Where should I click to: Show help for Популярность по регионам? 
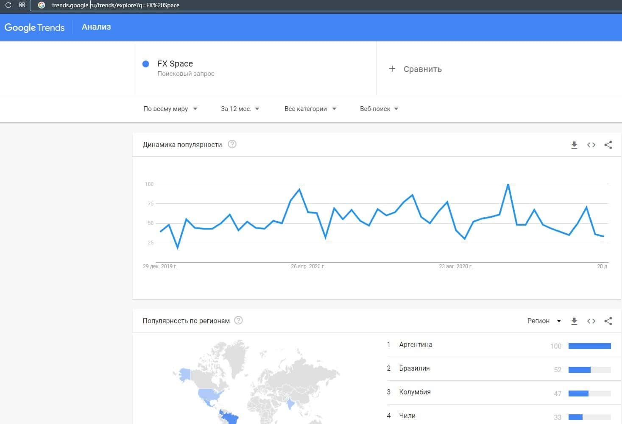pyautogui.click(x=239, y=321)
